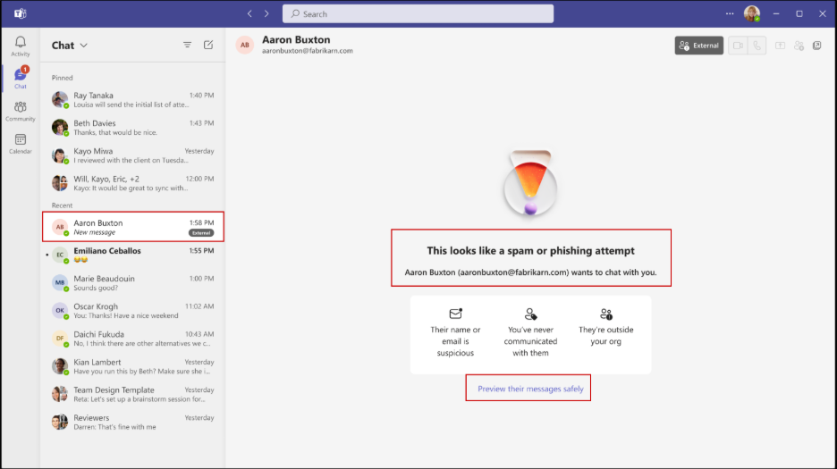The width and height of the screenshot is (837, 469).
Task: Go back using title bar back arrow
Action: (x=250, y=13)
